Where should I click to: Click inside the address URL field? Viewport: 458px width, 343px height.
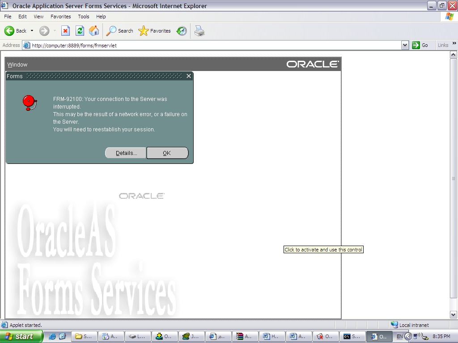tap(215, 45)
